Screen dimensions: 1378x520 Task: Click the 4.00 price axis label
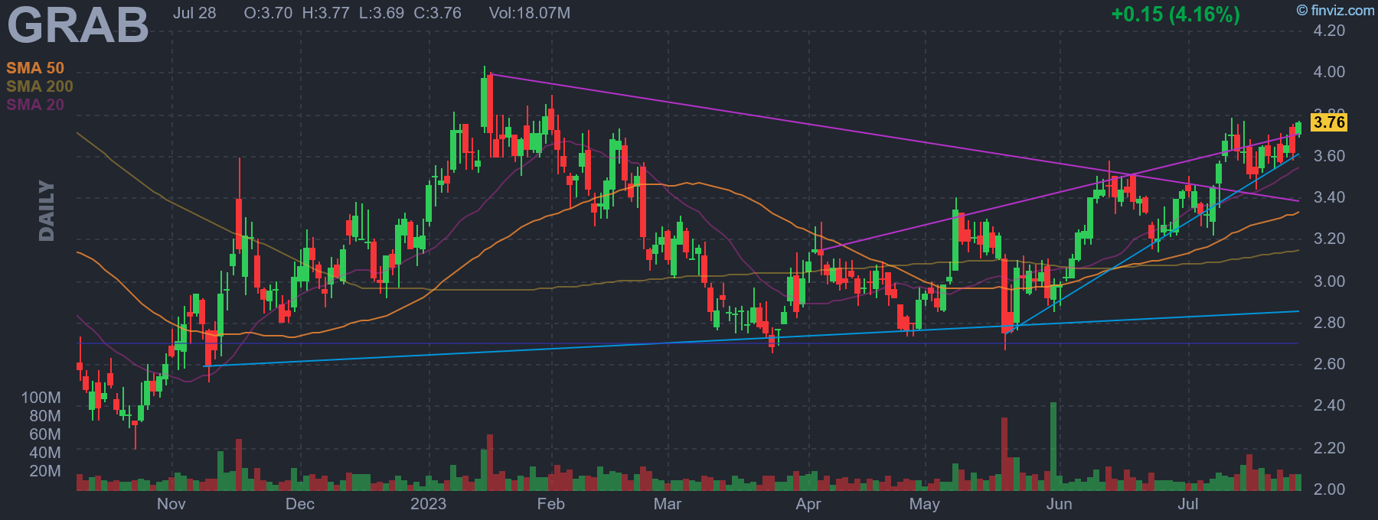(1329, 72)
